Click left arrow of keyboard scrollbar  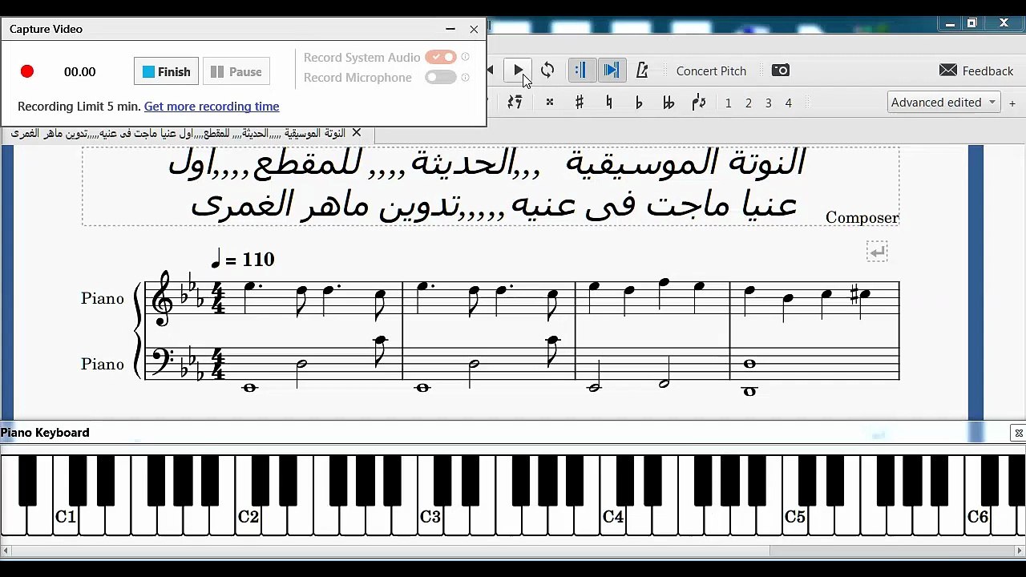coord(6,551)
